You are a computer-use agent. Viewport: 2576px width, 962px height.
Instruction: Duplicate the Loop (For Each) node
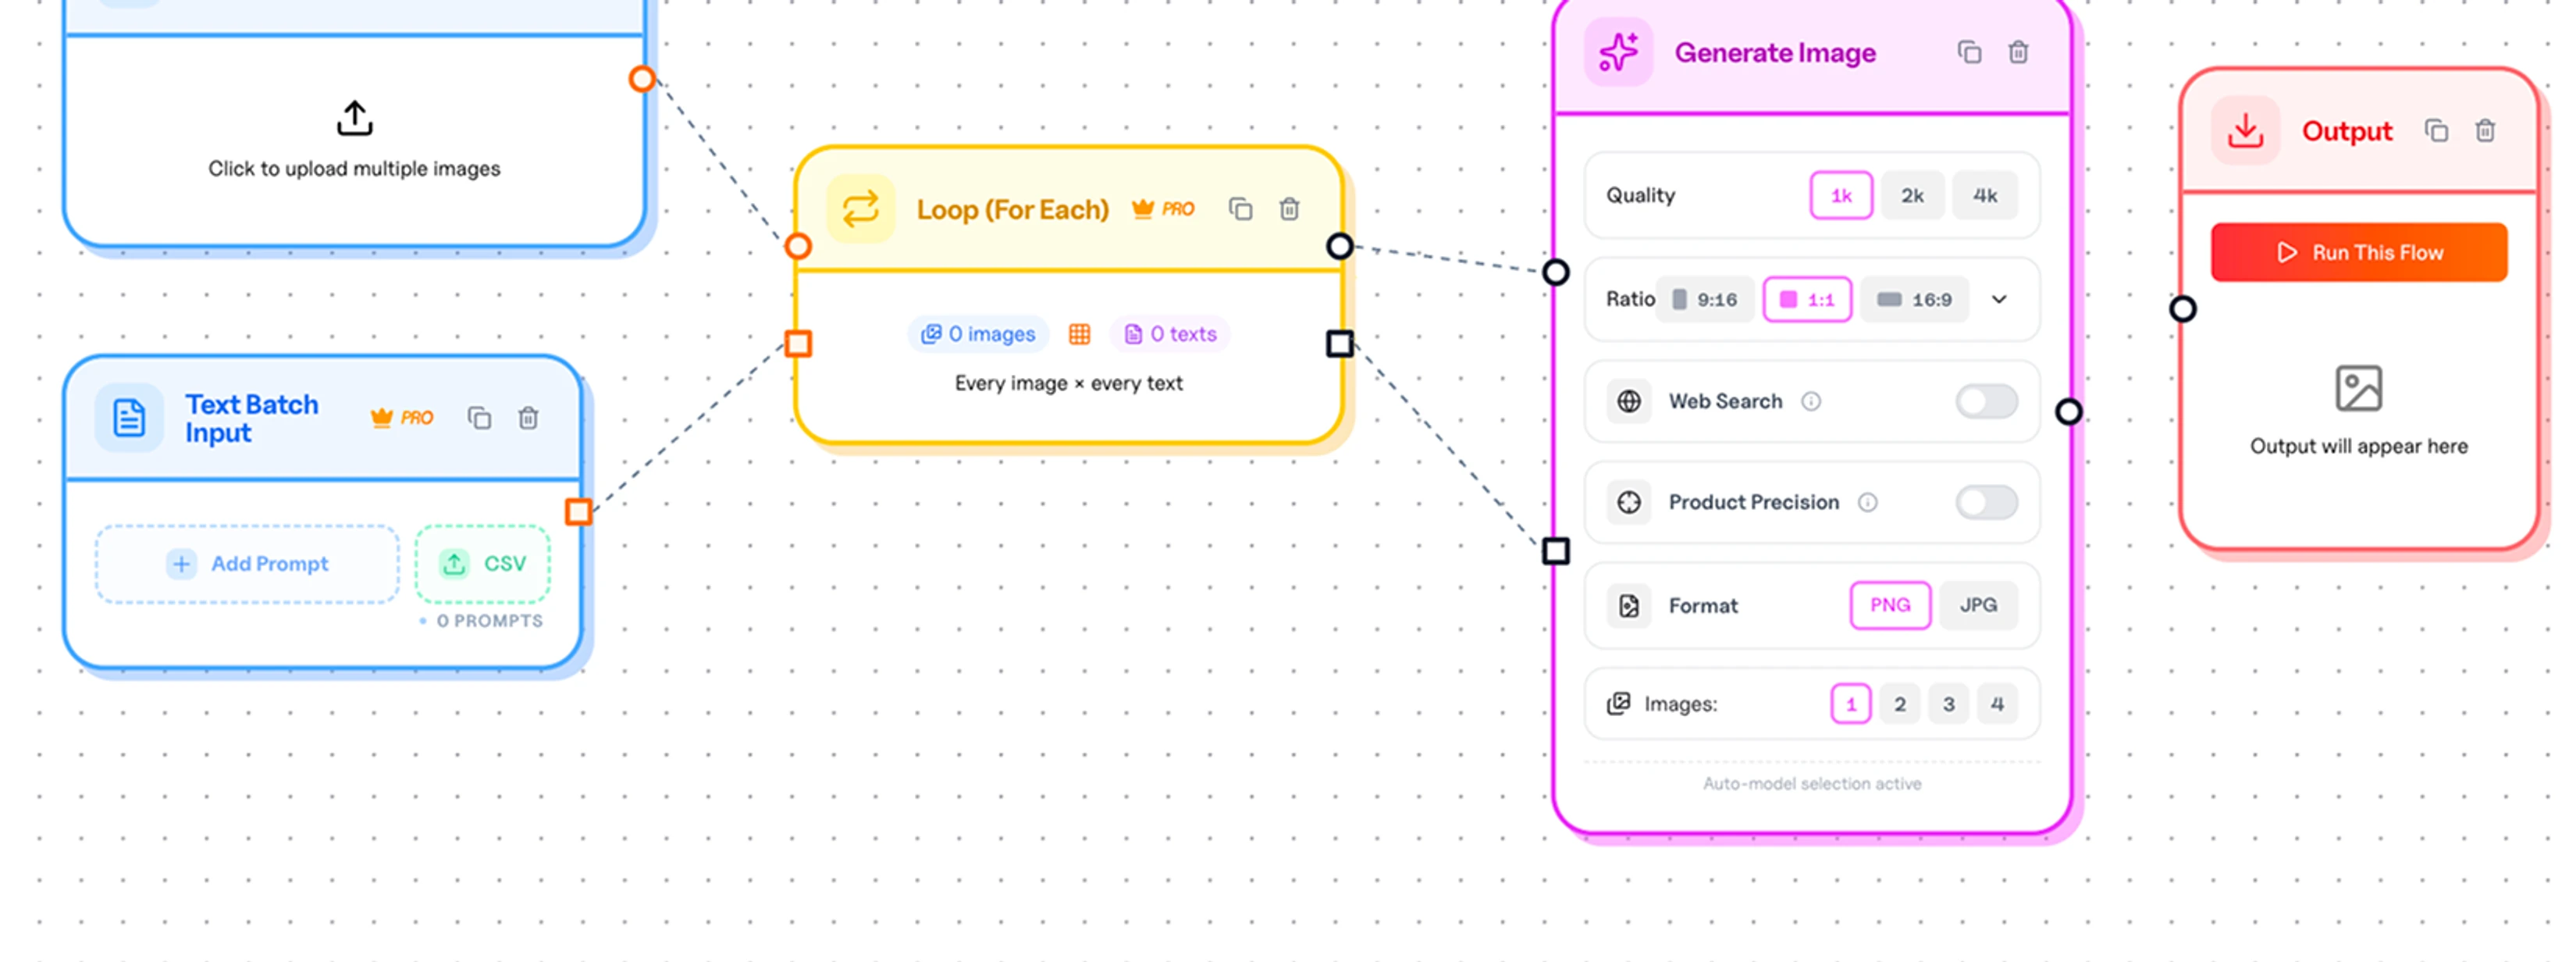pos(1240,209)
